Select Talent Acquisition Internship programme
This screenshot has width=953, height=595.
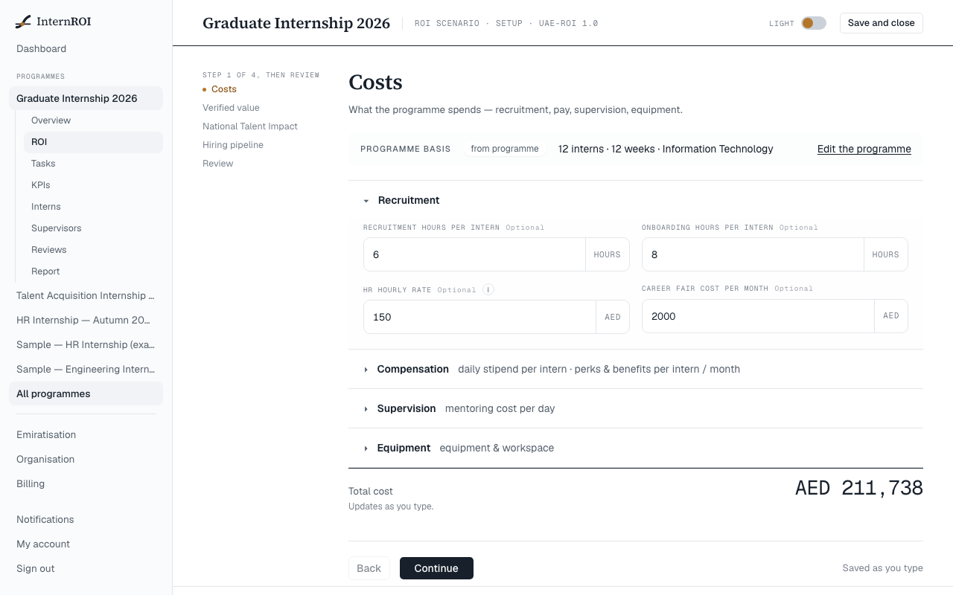[x=86, y=295]
